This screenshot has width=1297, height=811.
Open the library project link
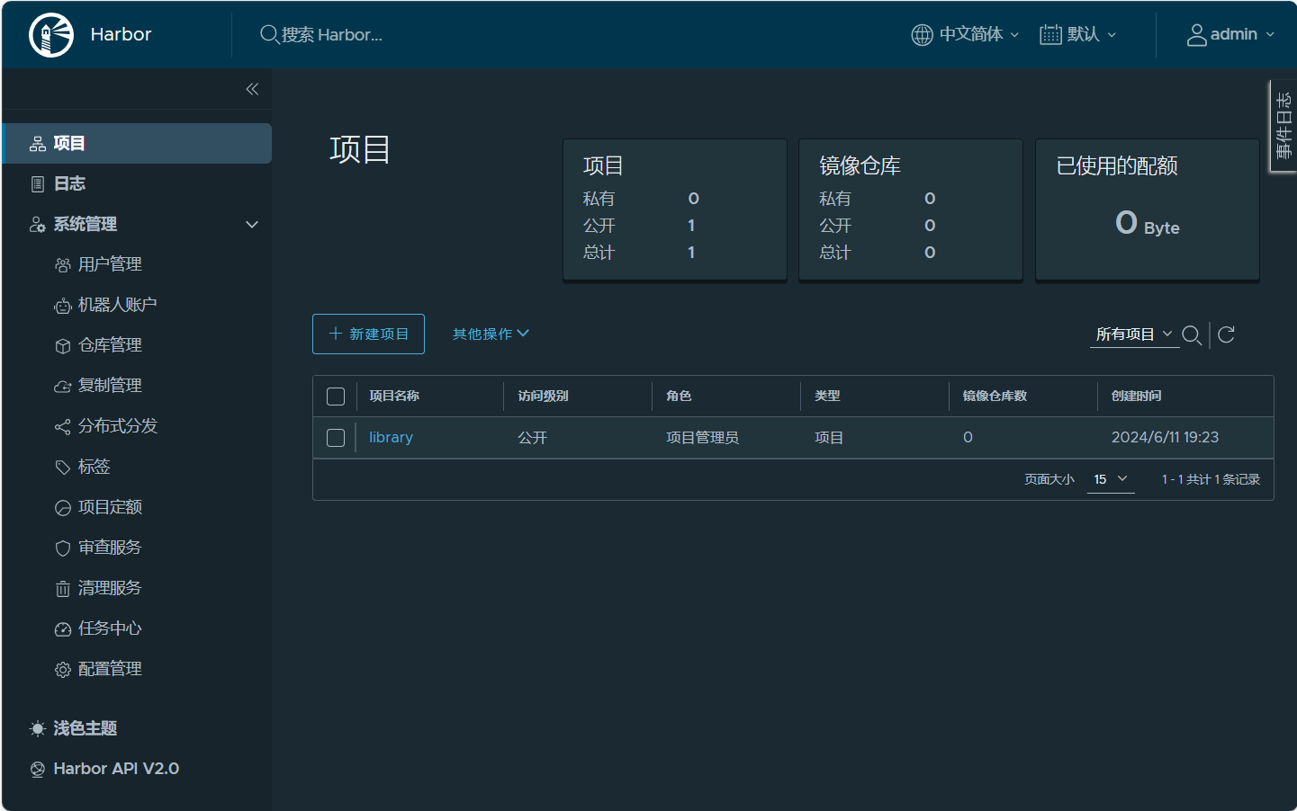[391, 438]
